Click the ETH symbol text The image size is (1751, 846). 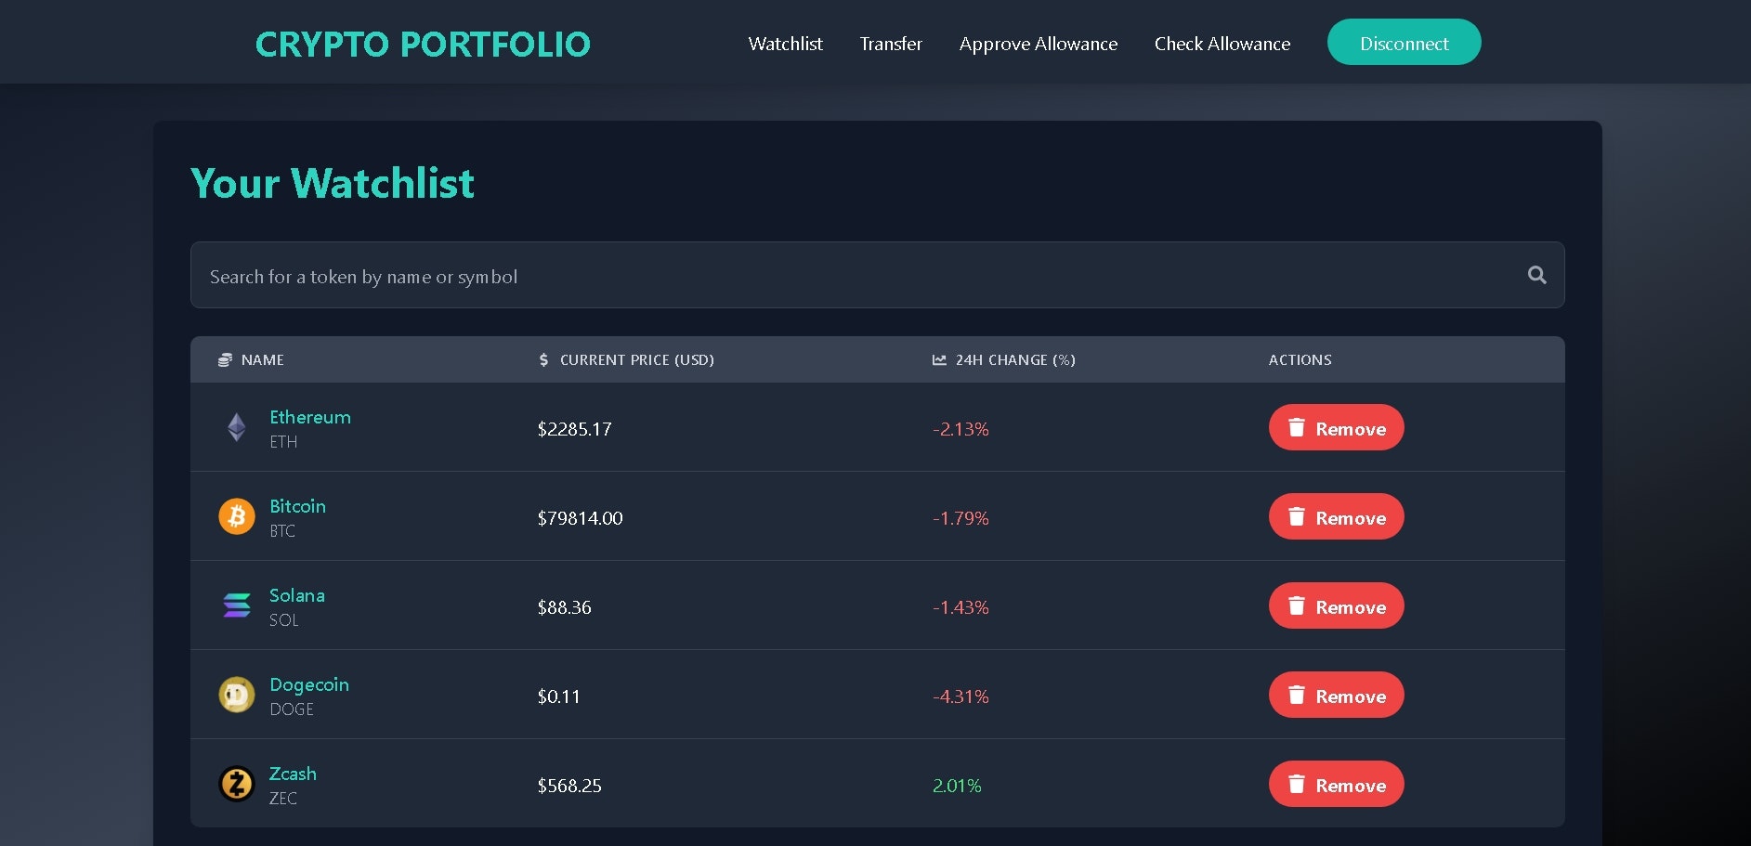[283, 442]
